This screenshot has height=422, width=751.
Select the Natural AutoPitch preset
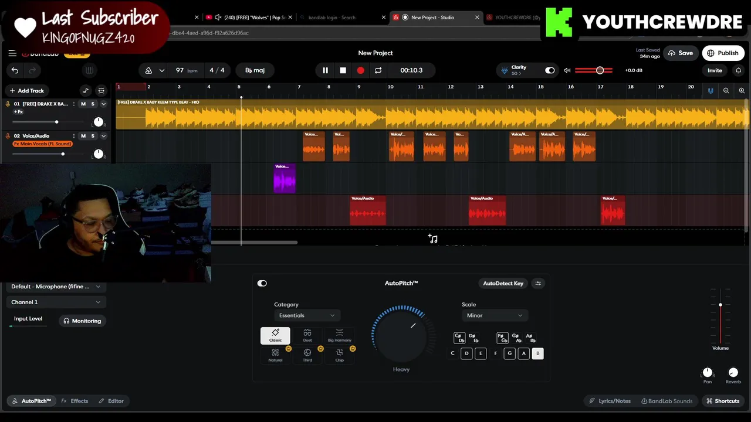(x=275, y=355)
